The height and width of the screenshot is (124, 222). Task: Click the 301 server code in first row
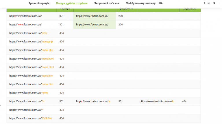click(x=62, y=16)
